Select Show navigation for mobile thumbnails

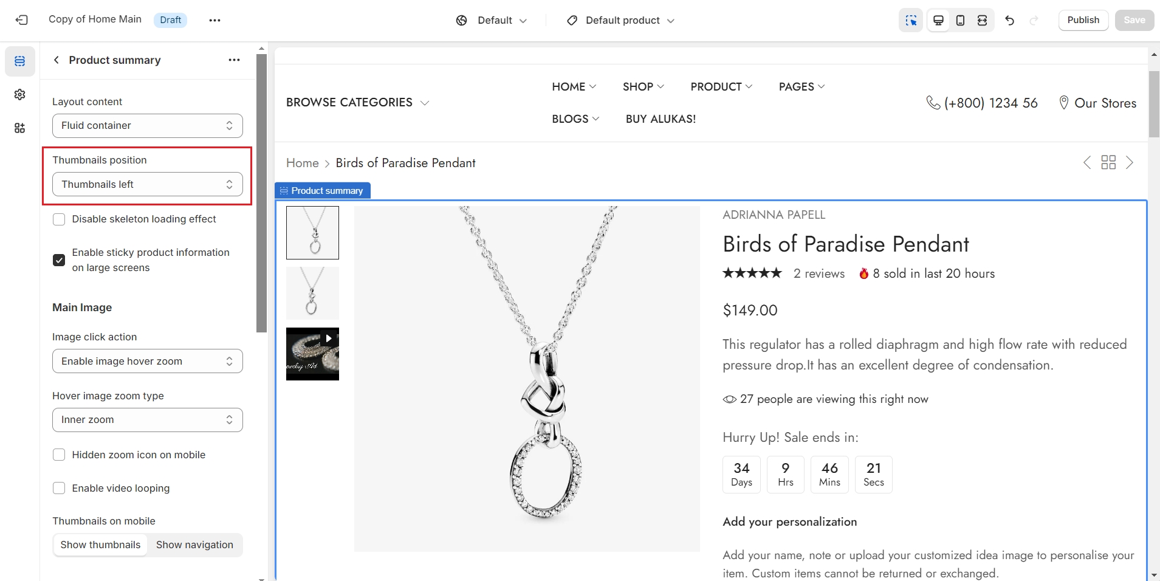click(194, 545)
